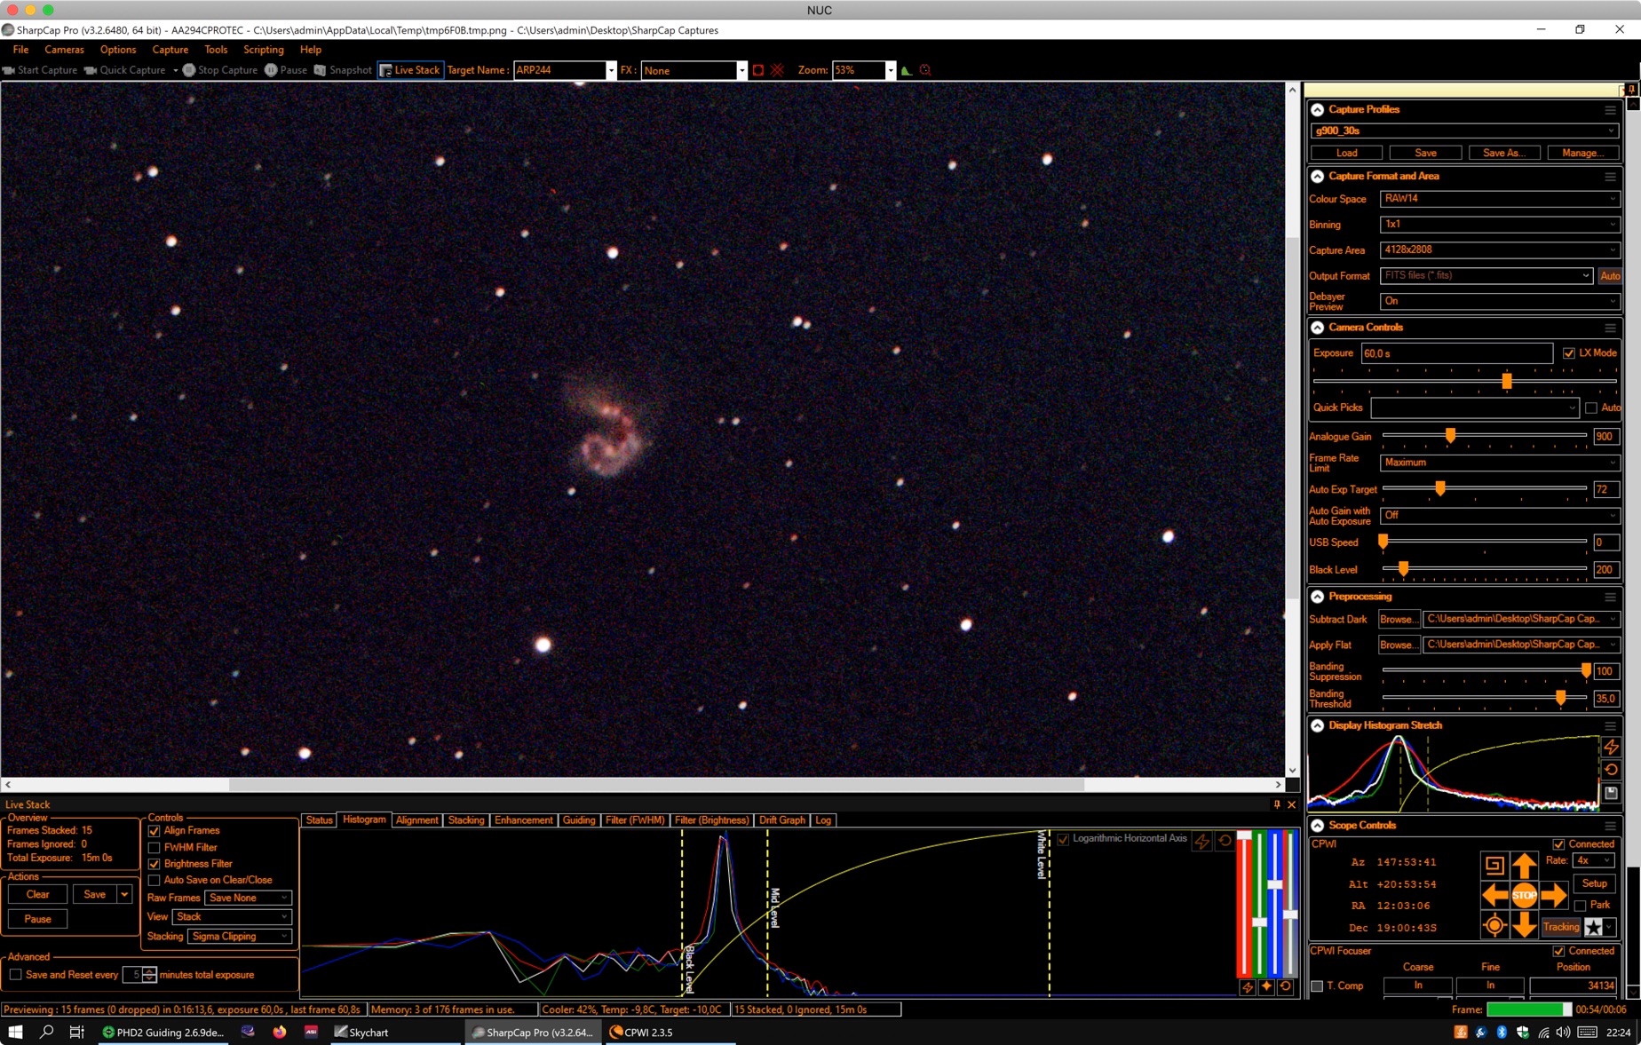Collapse the Camera Controls section
This screenshot has width=1641, height=1045.
pyautogui.click(x=1318, y=328)
